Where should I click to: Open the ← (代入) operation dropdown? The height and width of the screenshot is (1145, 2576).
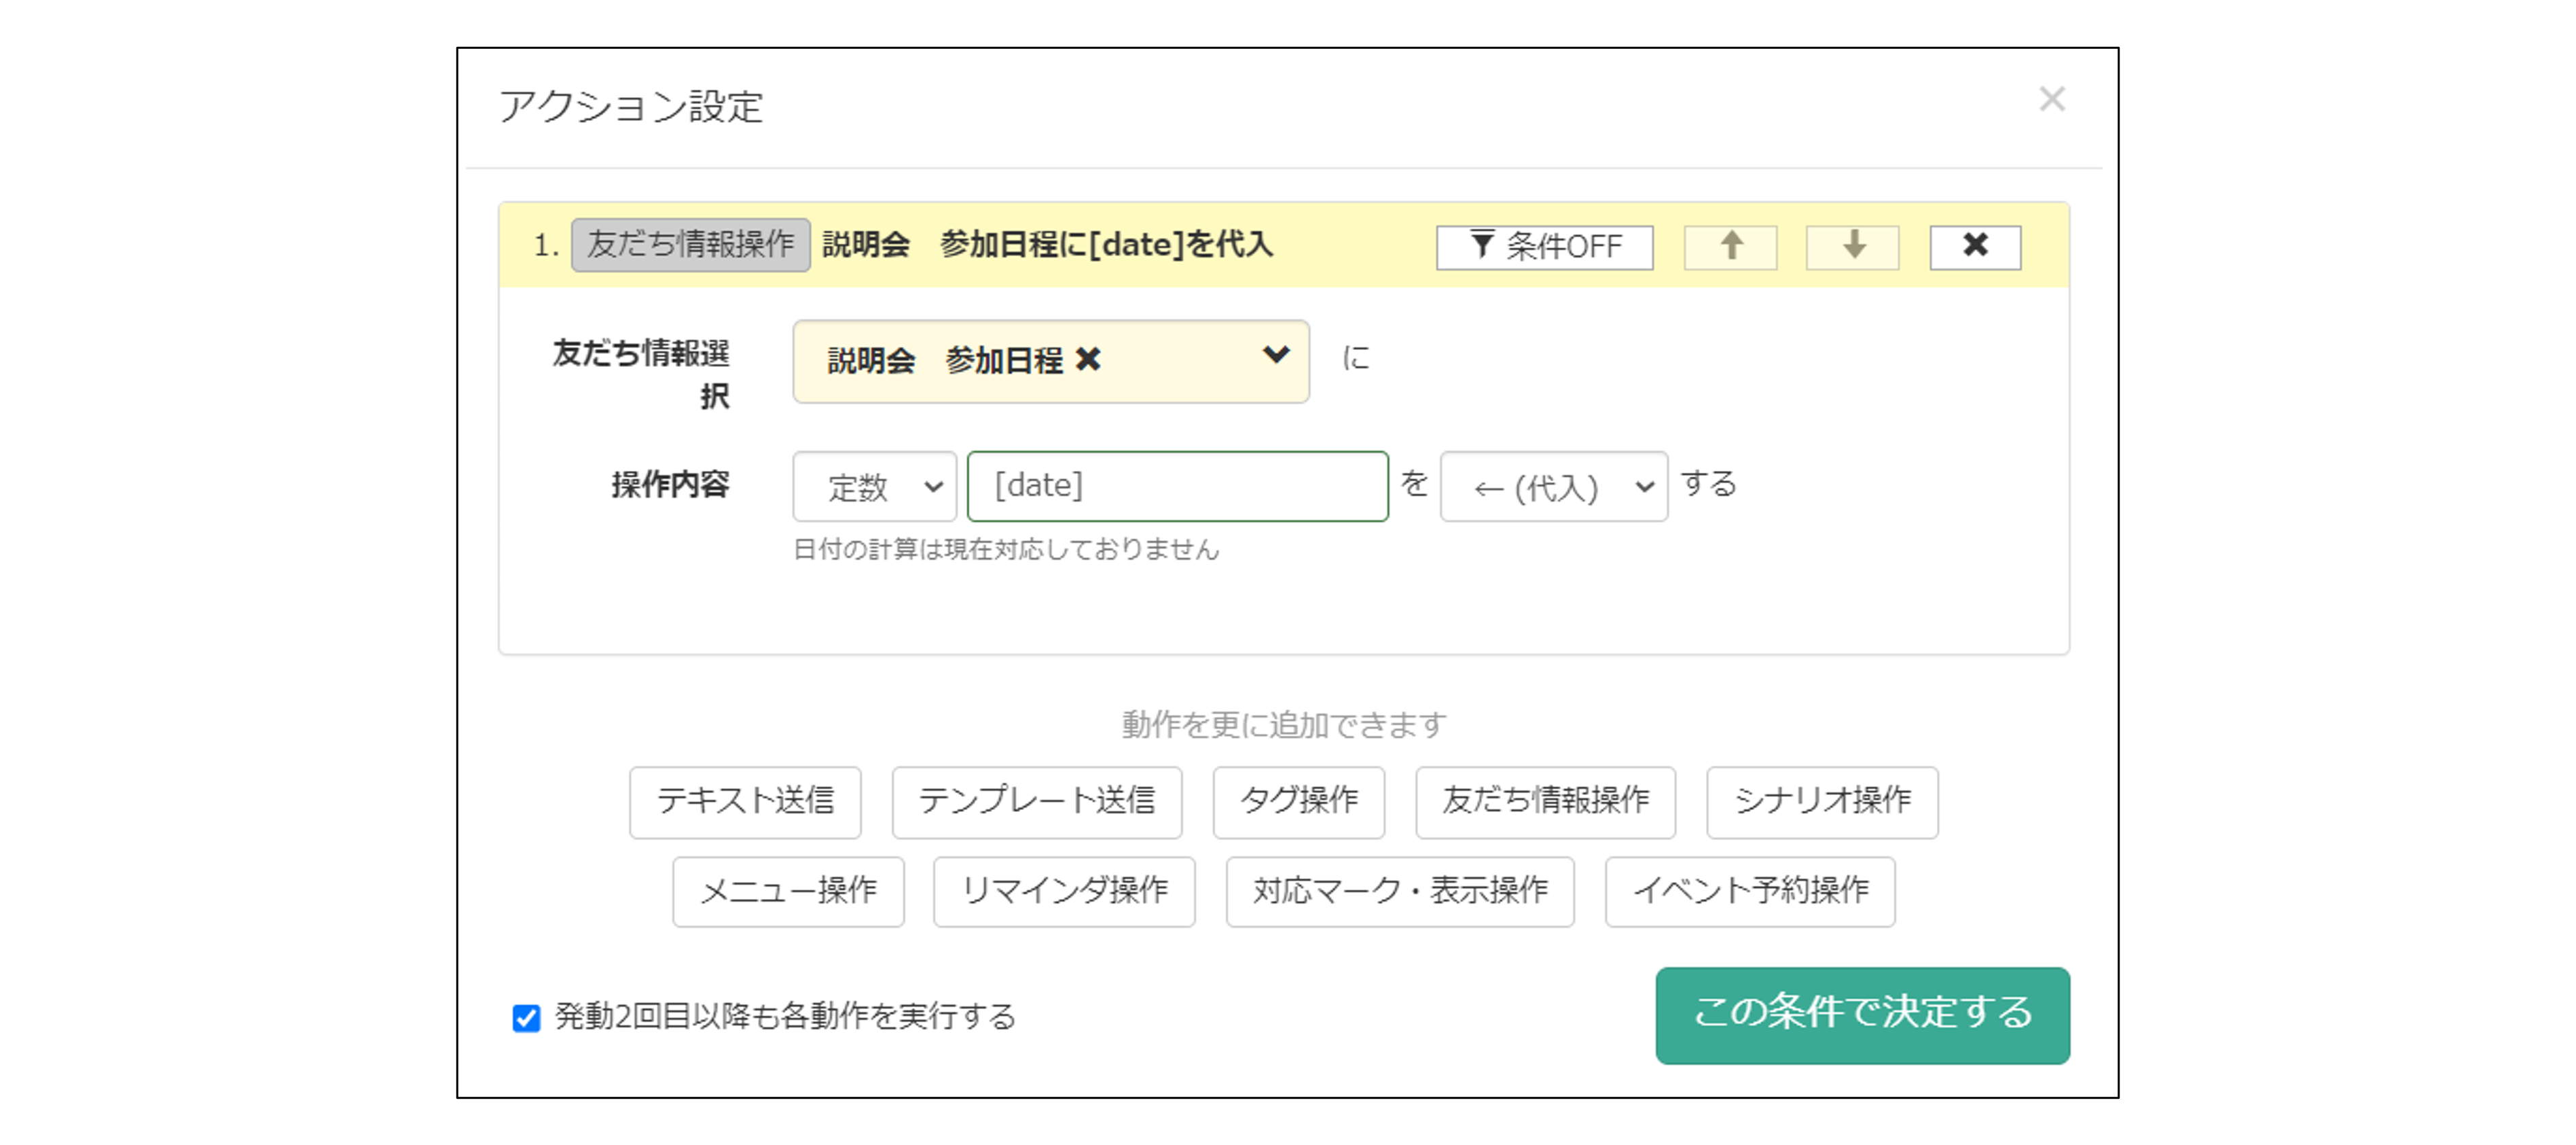point(1553,487)
